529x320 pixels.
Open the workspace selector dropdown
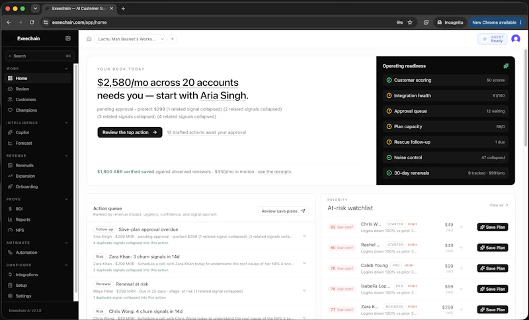click(x=130, y=39)
